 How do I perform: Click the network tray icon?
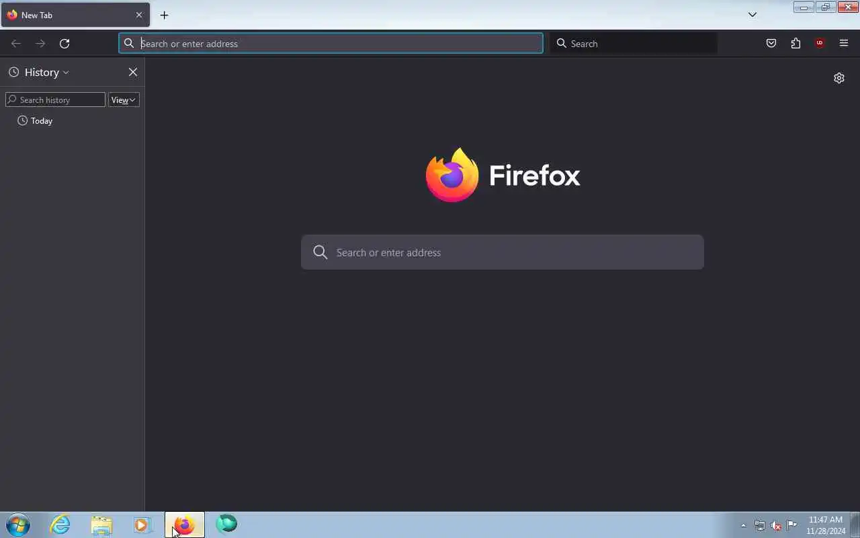tap(760, 526)
